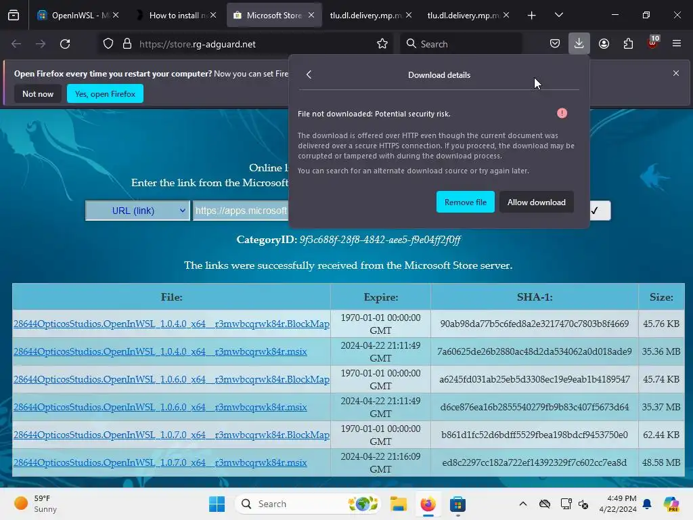The width and height of the screenshot is (693, 520).
Task: Open OpenInWSL 1.0.6.0 BlockMap link
Action: [171, 379]
